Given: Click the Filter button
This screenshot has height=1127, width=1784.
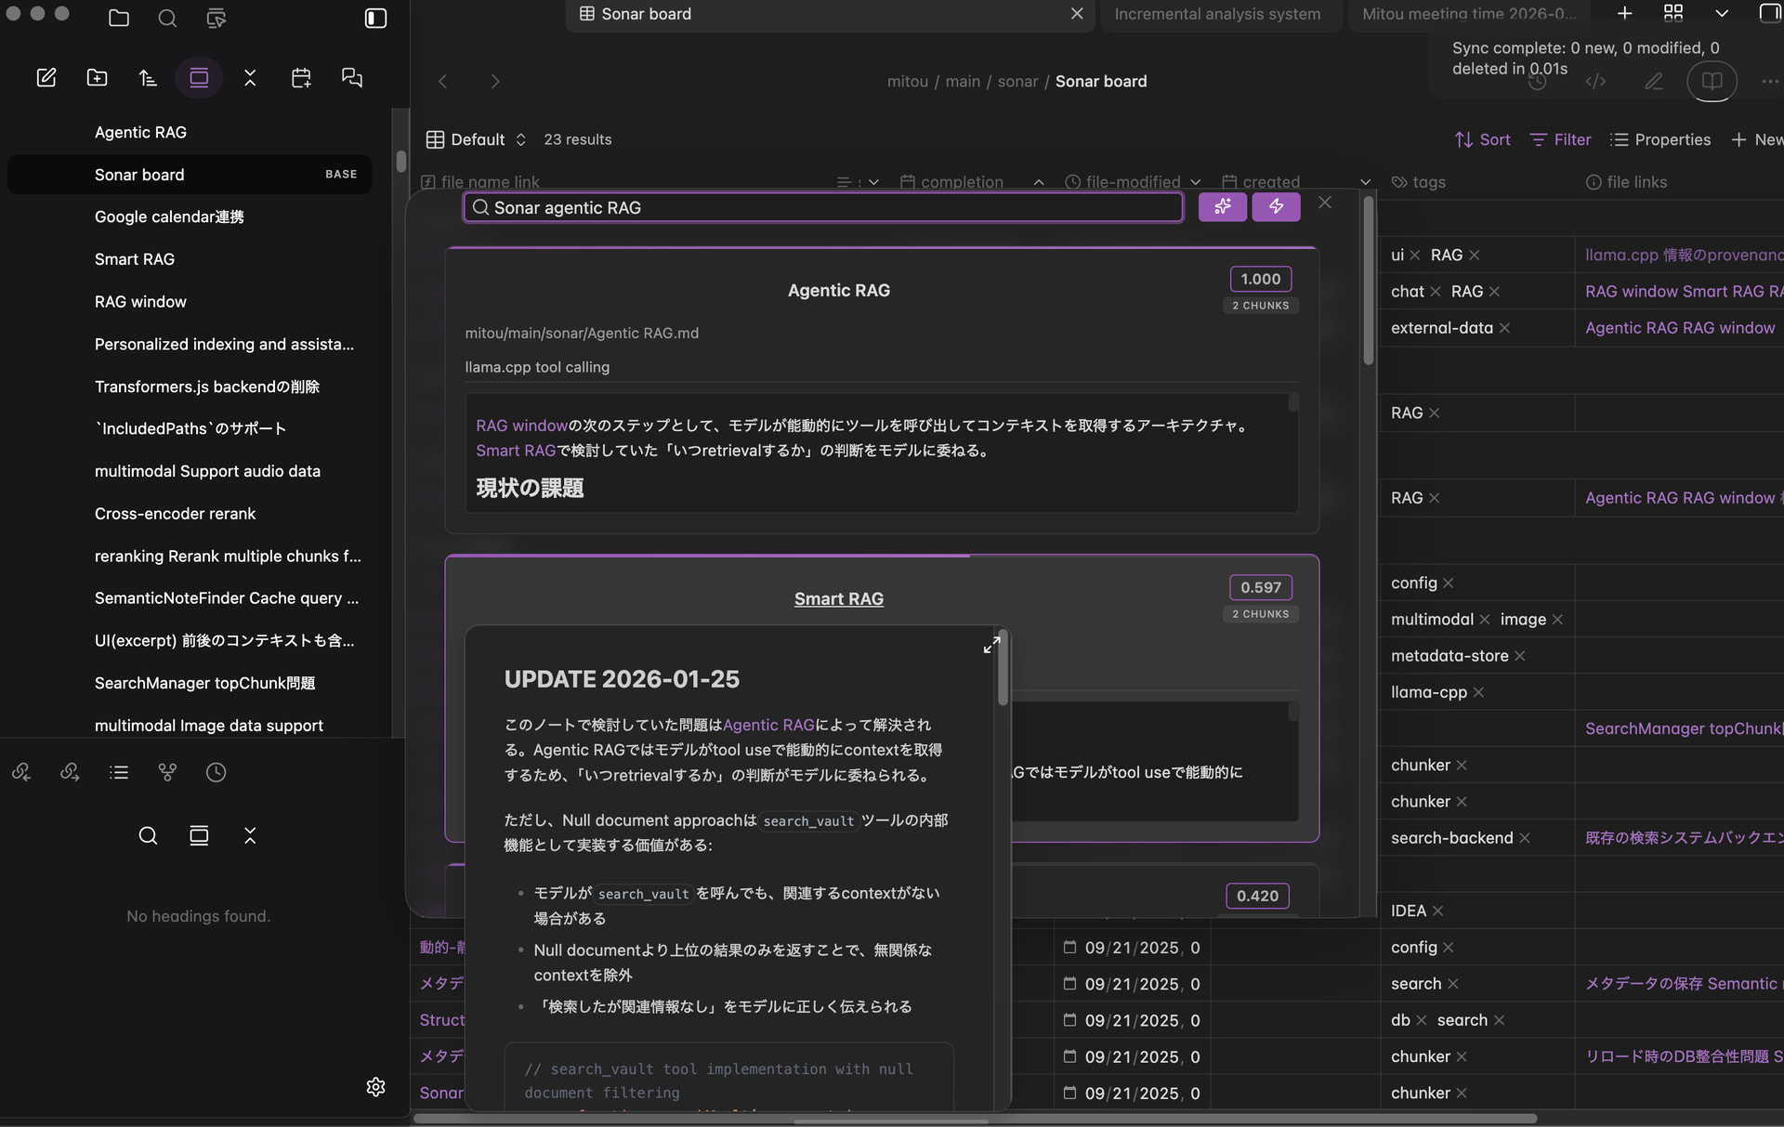Looking at the screenshot, I should click(1560, 139).
